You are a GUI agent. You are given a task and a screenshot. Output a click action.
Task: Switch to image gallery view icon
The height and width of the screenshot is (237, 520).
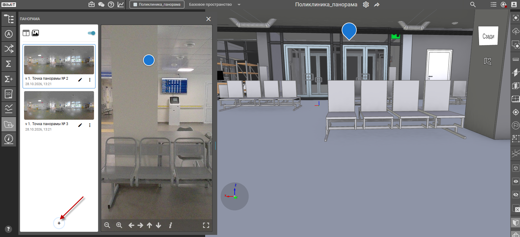tap(35, 33)
